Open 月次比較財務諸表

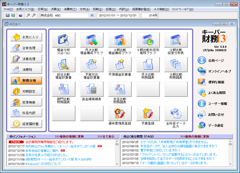(148, 65)
